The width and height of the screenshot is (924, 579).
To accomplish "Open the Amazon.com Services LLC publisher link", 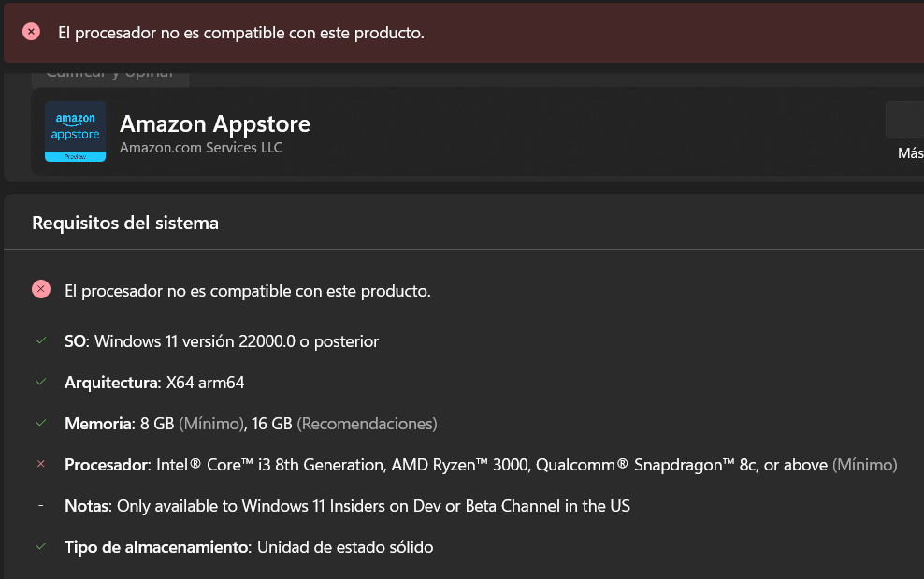I will (x=200, y=148).
